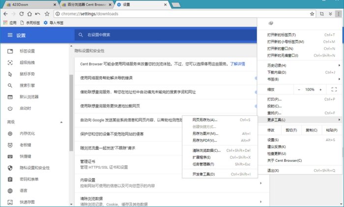Expand the 内容设置 row arrow
Screen dimensions: 344x207
coord(260,183)
